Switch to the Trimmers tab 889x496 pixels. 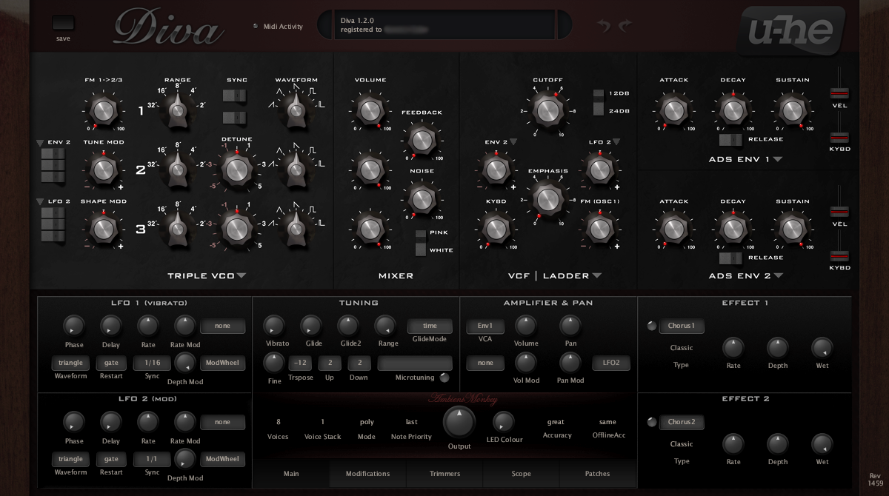click(x=444, y=474)
